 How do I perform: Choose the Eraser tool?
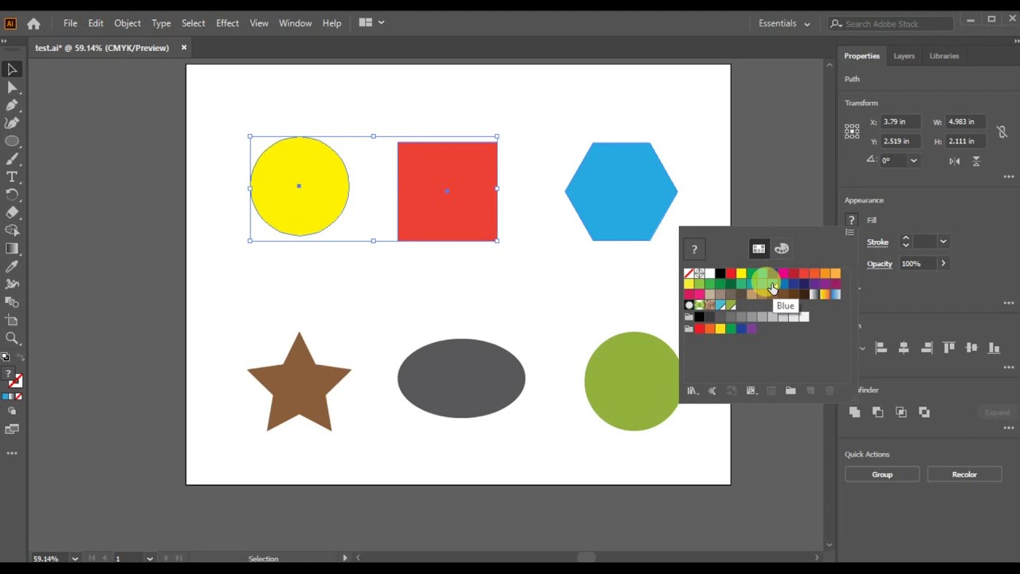tap(12, 213)
